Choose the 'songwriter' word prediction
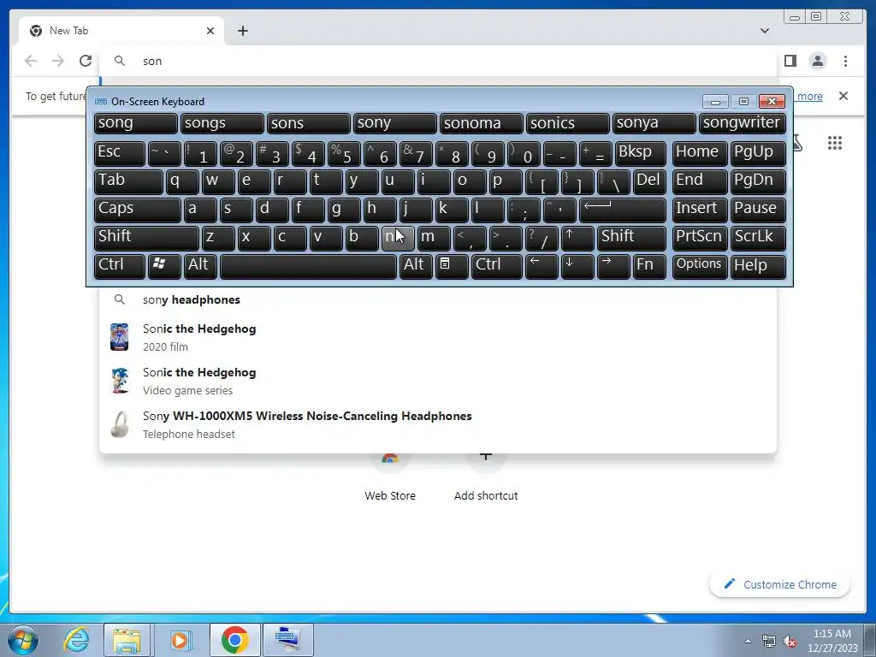 tap(743, 123)
